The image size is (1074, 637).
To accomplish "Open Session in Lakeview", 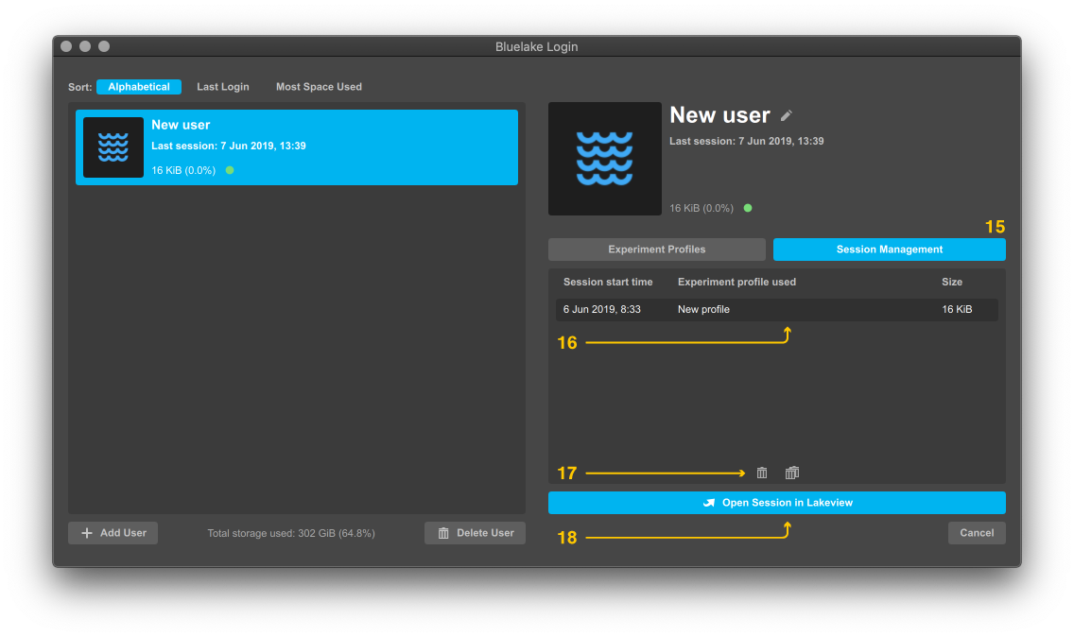I will coord(776,503).
